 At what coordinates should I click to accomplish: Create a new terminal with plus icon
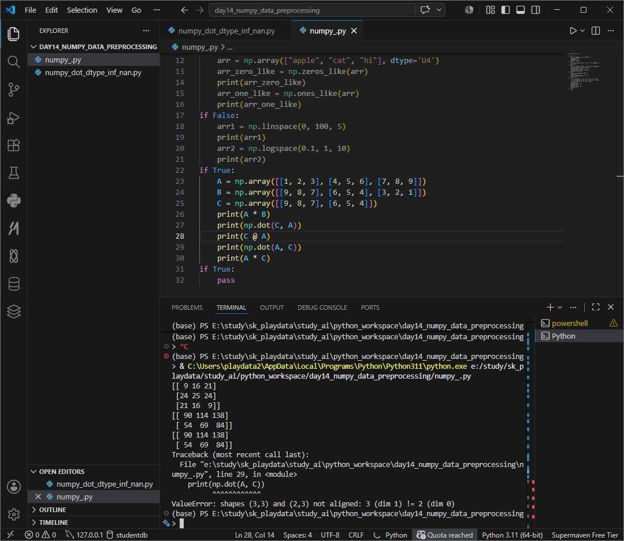(x=550, y=307)
